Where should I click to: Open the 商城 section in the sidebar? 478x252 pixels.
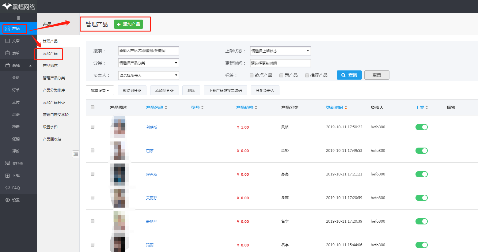tap(14, 65)
